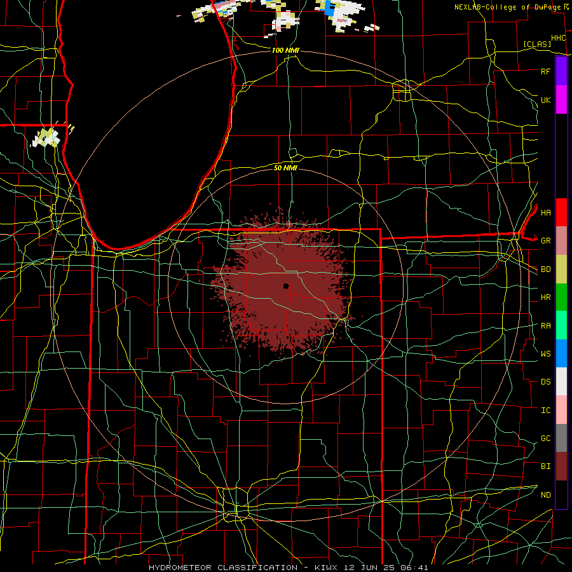
Task: Click the GR legend label
Action: [545, 241]
